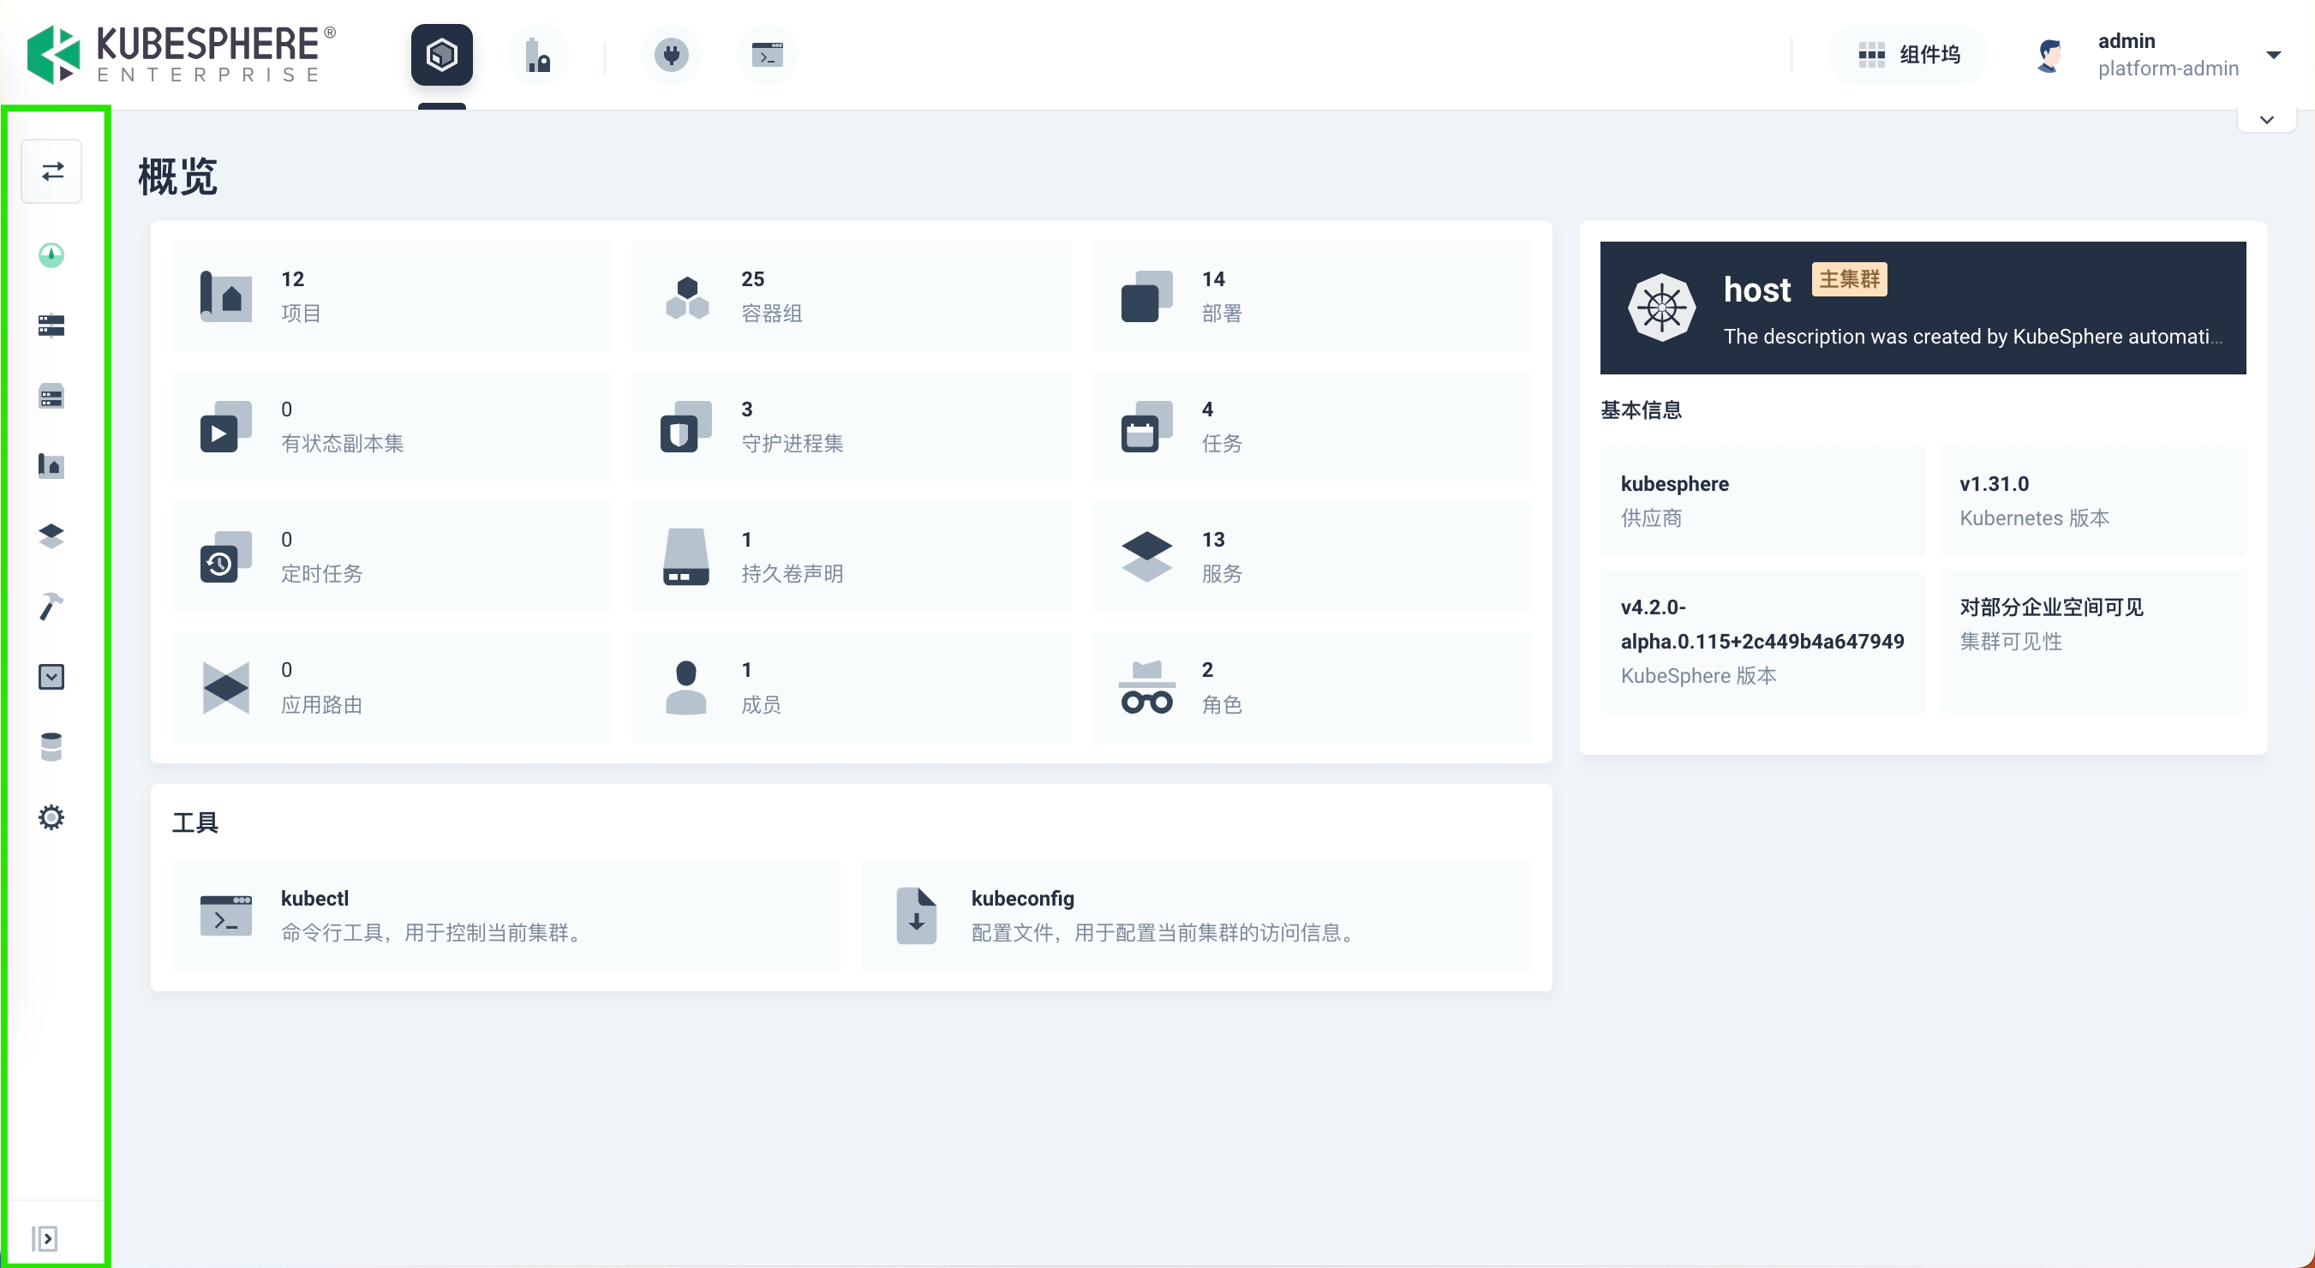Expand the collapsed sidebar at bottom-left
Viewport: 2315px width, 1268px height.
45,1237
